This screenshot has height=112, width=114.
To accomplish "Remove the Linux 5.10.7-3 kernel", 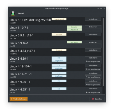I will [x=93, y=27].
